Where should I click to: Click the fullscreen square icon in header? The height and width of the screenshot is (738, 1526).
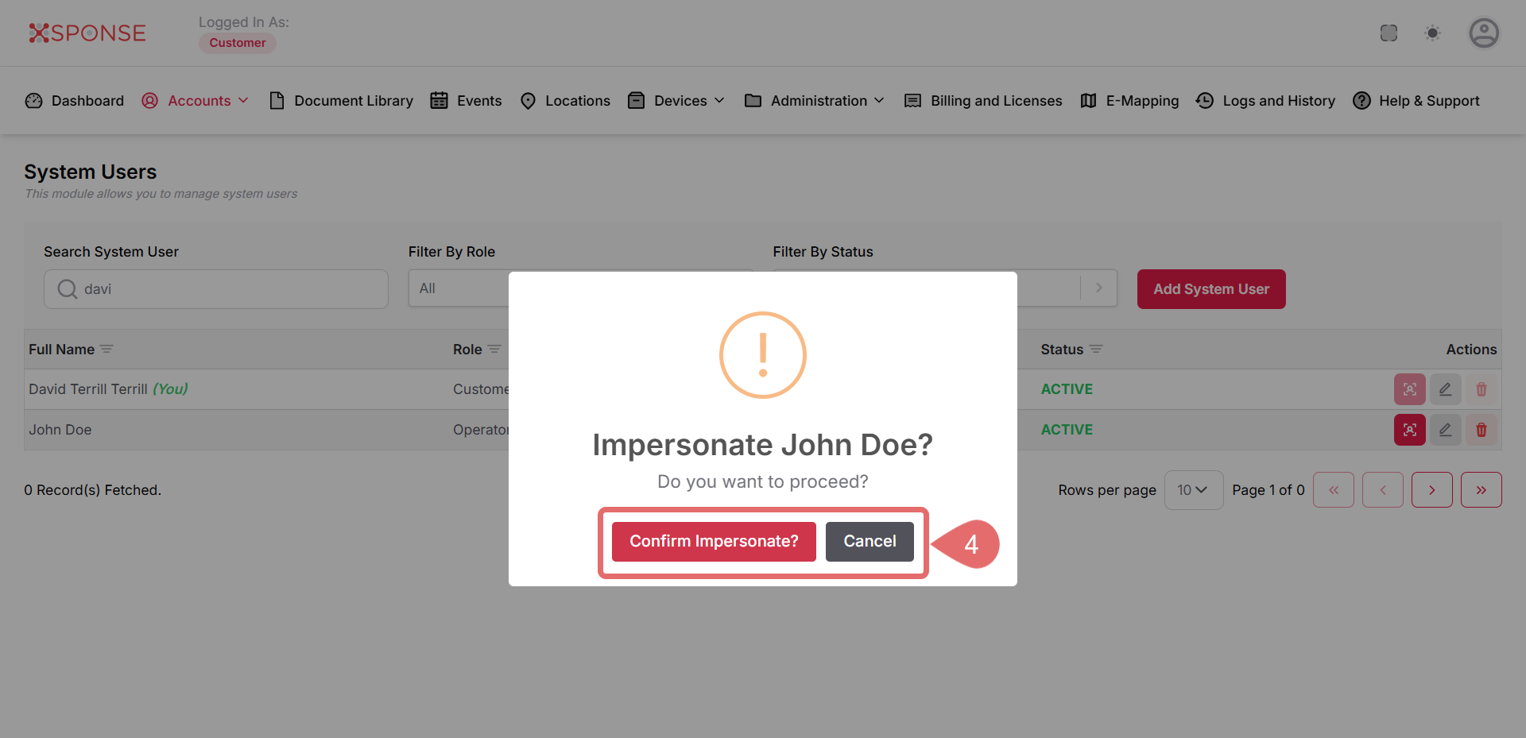click(x=1389, y=33)
